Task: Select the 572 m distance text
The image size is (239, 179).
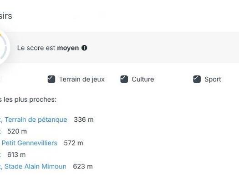Action: [73, 143]
